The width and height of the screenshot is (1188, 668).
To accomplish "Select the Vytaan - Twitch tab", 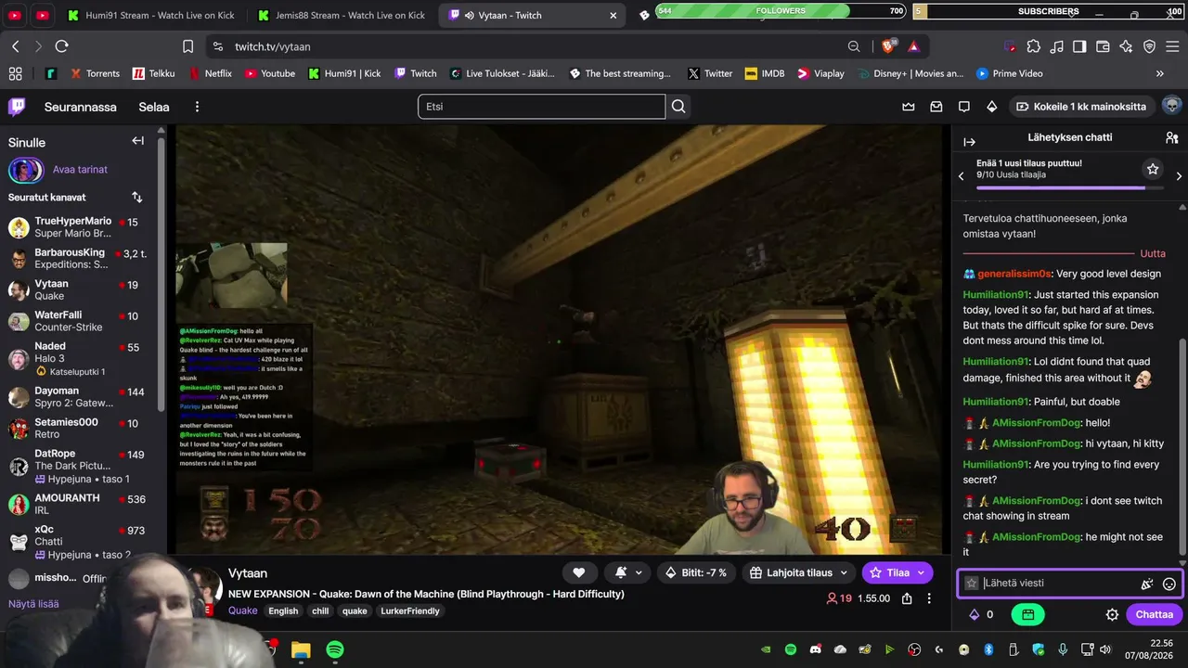I will click(x=533, y=15).
